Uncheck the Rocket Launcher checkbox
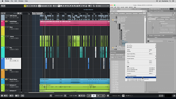The width and height of the screenshot is (176, 99). (120, 30)
